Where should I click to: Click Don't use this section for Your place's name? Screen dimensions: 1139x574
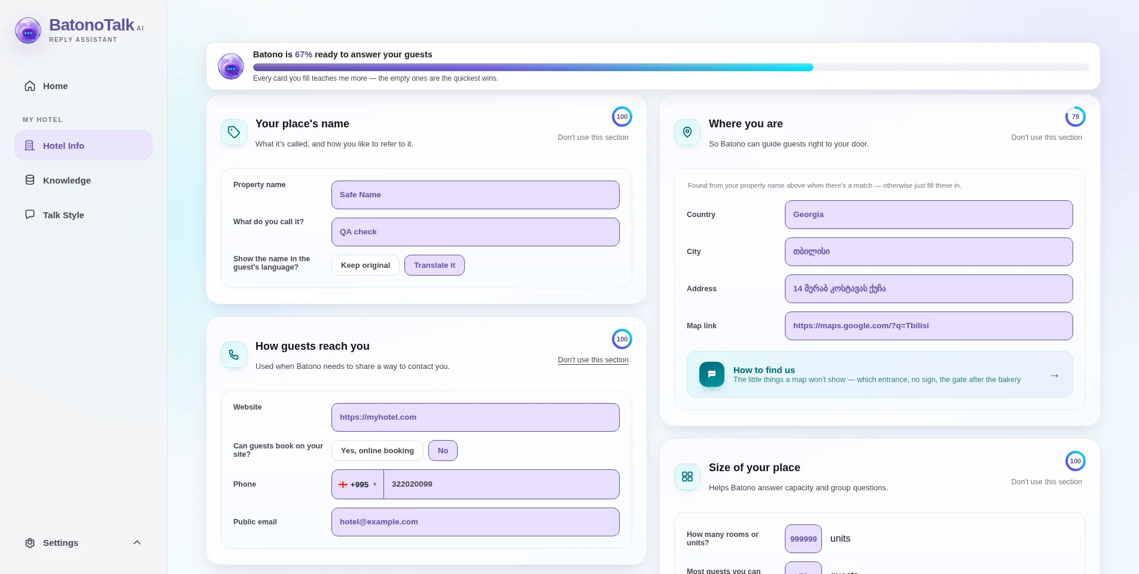pyautogui.click(x=593, y=138)
